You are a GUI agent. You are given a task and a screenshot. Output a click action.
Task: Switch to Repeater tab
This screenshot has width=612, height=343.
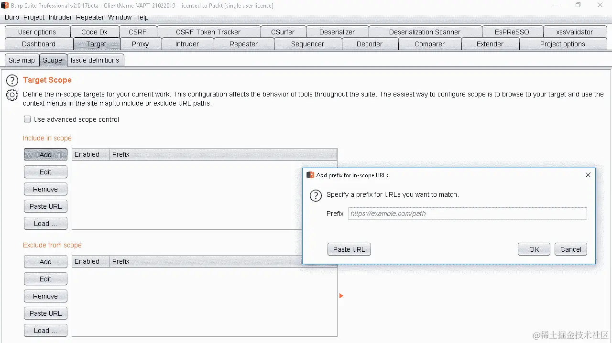click(x=243, y=44)
